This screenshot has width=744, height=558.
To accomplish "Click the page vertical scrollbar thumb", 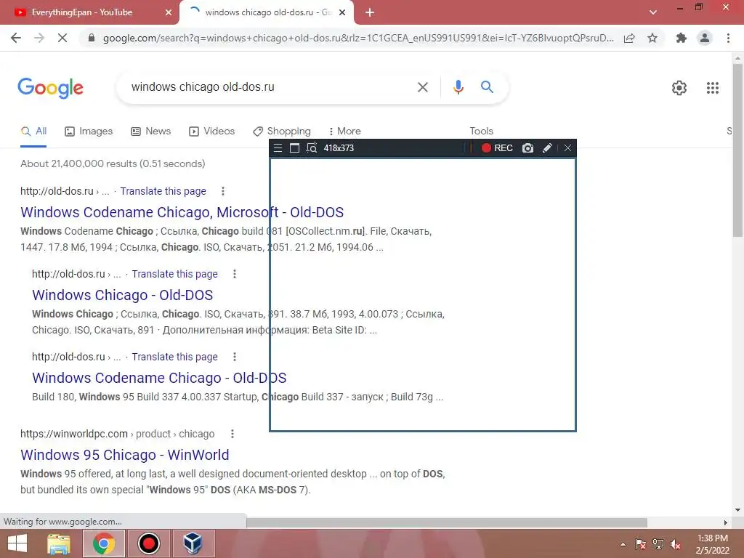I will tap(737, 150).
